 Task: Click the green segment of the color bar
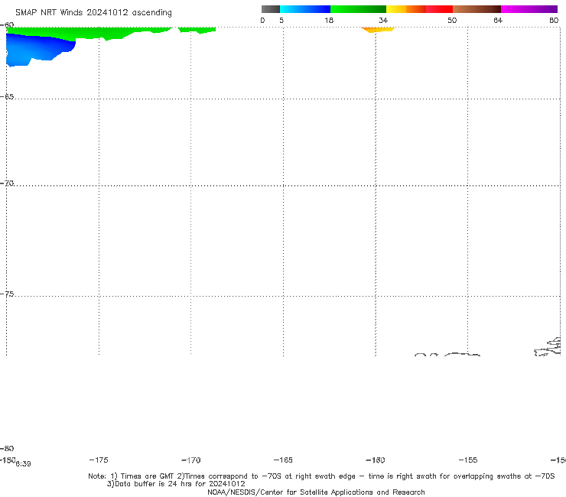(x=358, y=9)
